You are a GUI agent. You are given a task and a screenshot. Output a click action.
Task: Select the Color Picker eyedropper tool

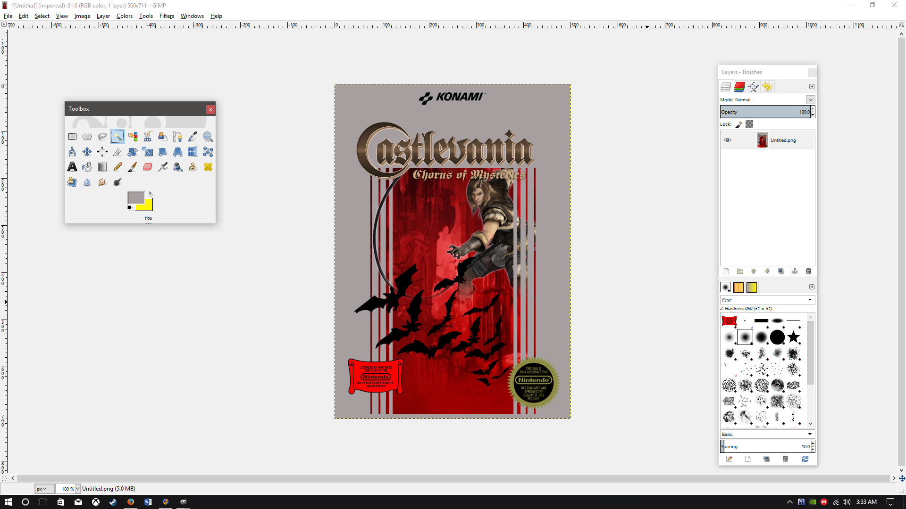[193, 137]
